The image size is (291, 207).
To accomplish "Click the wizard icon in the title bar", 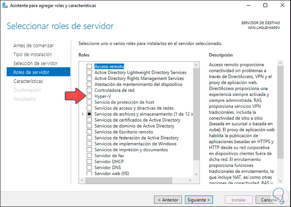I will point(5,6).
